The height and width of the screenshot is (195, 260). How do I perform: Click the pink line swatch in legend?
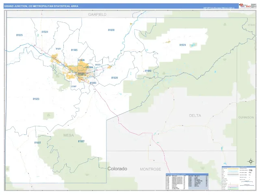point(233,186)
